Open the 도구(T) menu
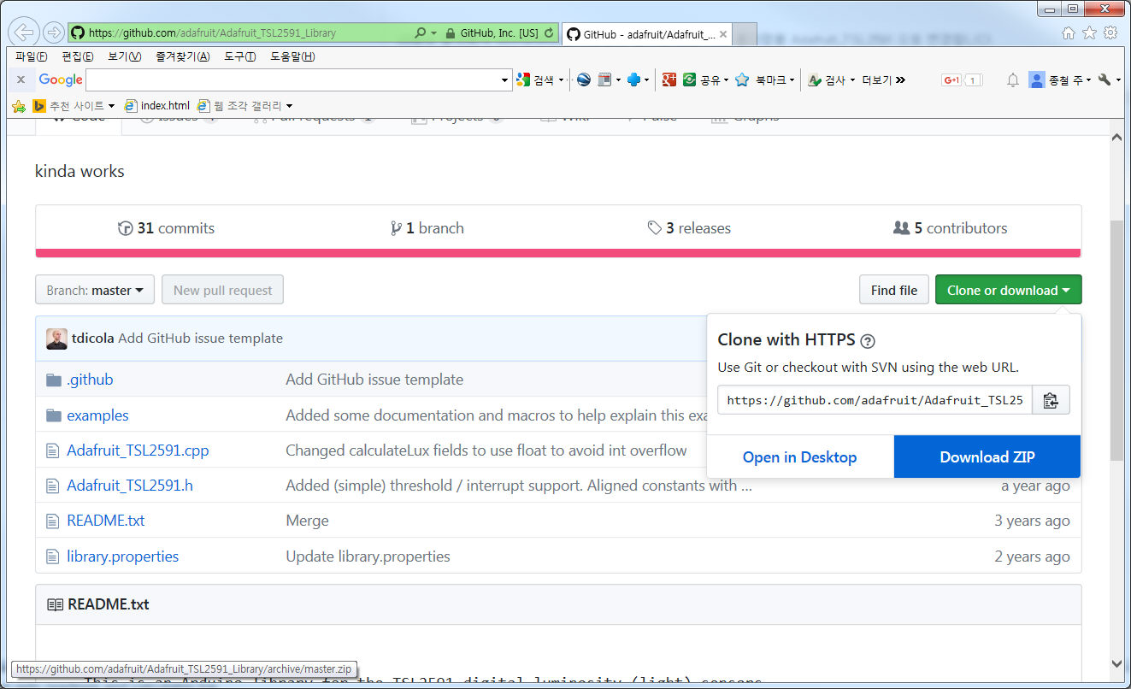The width and height of the screenshot is (1131, 689). click(240, 56)
